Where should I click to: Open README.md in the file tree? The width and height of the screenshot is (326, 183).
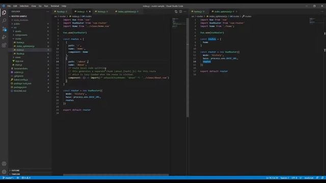(x=20, y=91)
